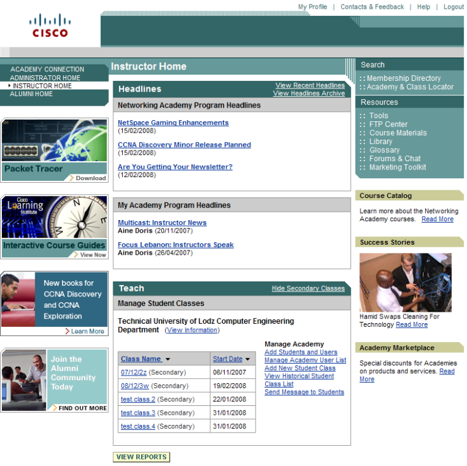Go to Academy Connection navigation item
The width and height of the screenshot is (467, 466).
(47, 70)
